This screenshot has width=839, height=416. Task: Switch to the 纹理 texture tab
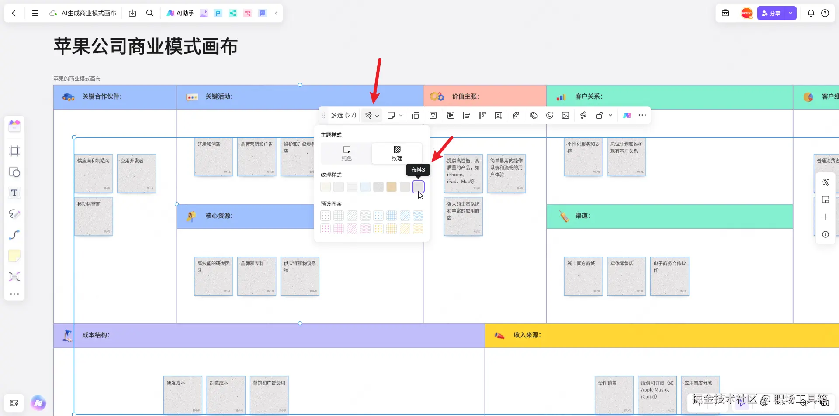[397, 153]
